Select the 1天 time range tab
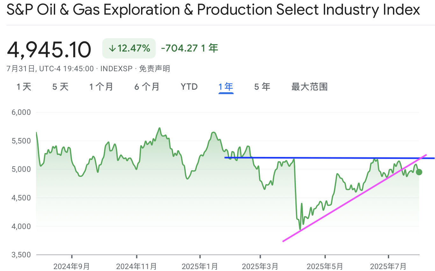The width and height of the screenshot is (435, 271). [24, 87]
